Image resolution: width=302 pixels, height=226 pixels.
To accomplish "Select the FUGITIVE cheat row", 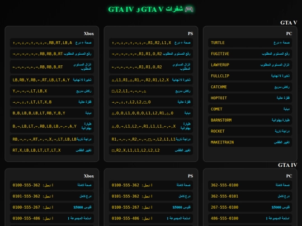I will click(x=250, y=54).
